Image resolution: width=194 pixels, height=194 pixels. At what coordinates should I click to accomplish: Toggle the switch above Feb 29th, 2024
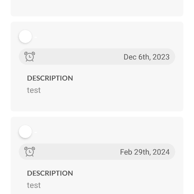coord(26,132)
